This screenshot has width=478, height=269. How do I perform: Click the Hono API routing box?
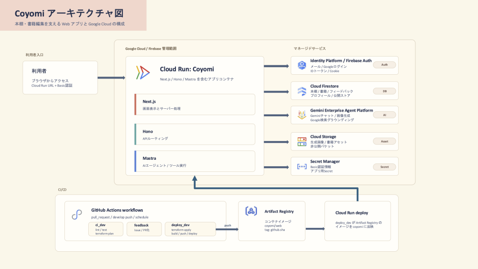(x=195, y=134)
